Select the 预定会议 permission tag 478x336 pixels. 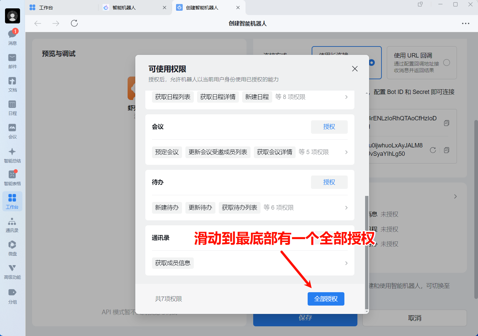tap(167, 152)
